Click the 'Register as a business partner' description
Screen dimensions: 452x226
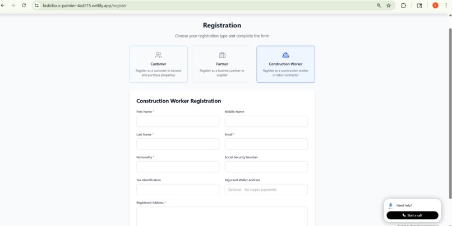point(222,73)
